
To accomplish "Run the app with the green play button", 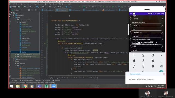I will [104, 7].
